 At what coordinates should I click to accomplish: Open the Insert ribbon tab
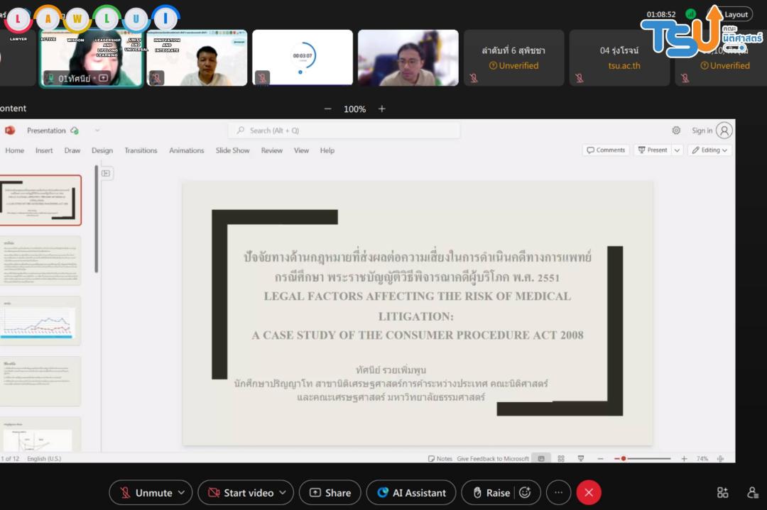[x=44, y=150]
